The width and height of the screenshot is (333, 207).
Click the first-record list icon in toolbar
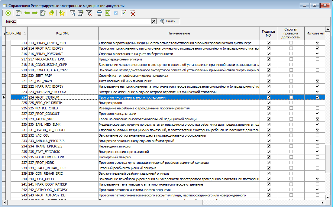(19, 13)
